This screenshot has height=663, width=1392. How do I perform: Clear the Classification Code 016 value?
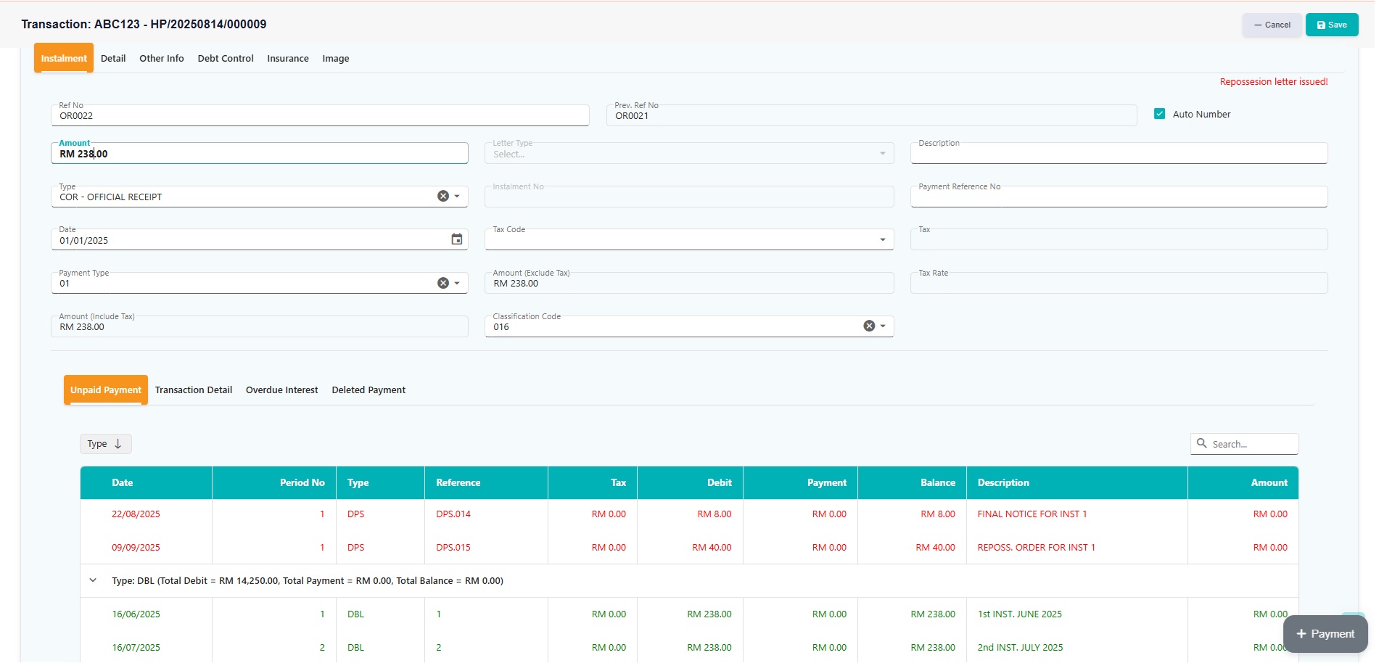(868, 326)
